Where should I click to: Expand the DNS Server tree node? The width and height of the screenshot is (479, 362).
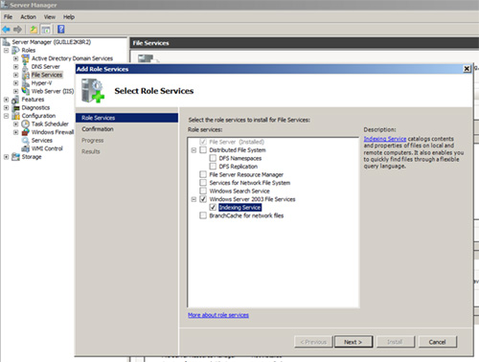[15, 67]
